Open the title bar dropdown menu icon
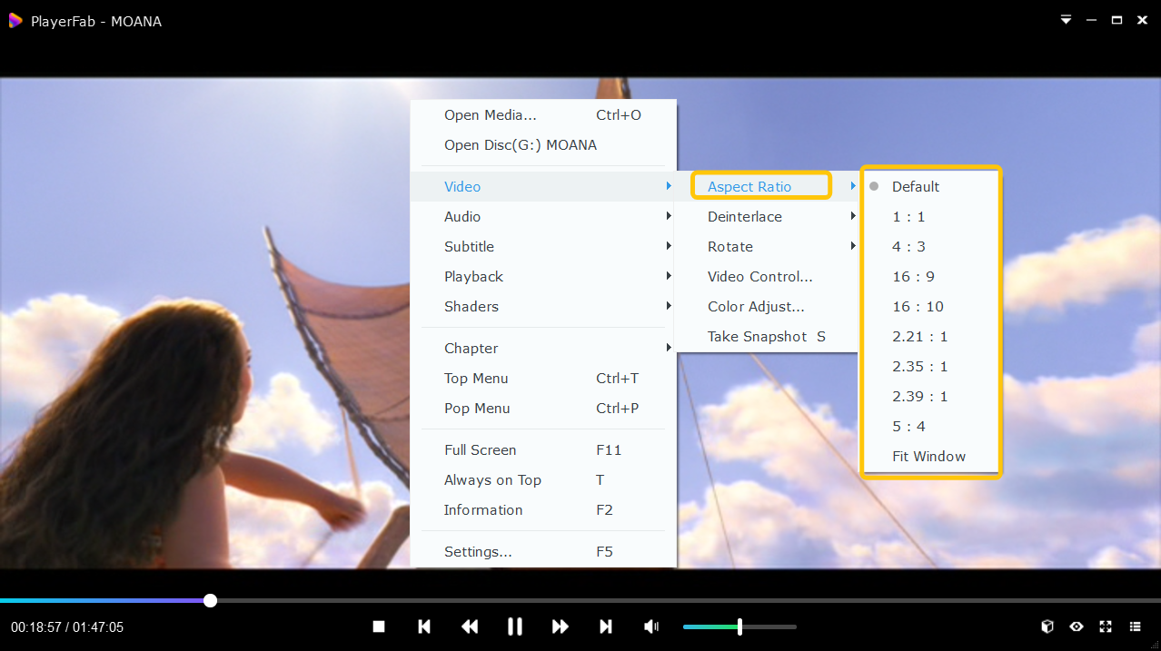This screenshot has width=1161, height=651. [1067, 20]
